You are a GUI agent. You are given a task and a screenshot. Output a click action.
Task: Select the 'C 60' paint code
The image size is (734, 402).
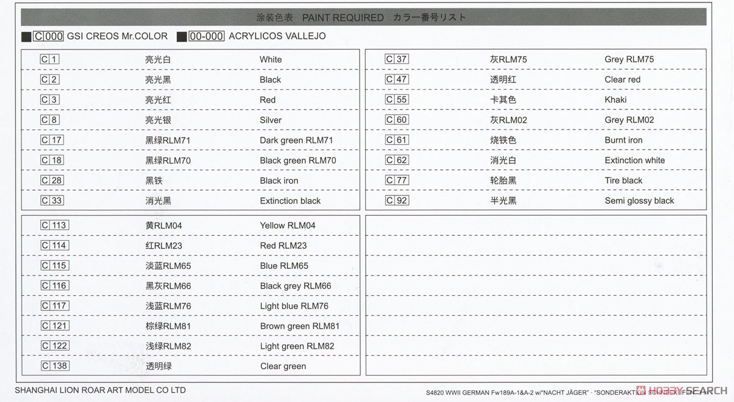[x=397, y=120]
